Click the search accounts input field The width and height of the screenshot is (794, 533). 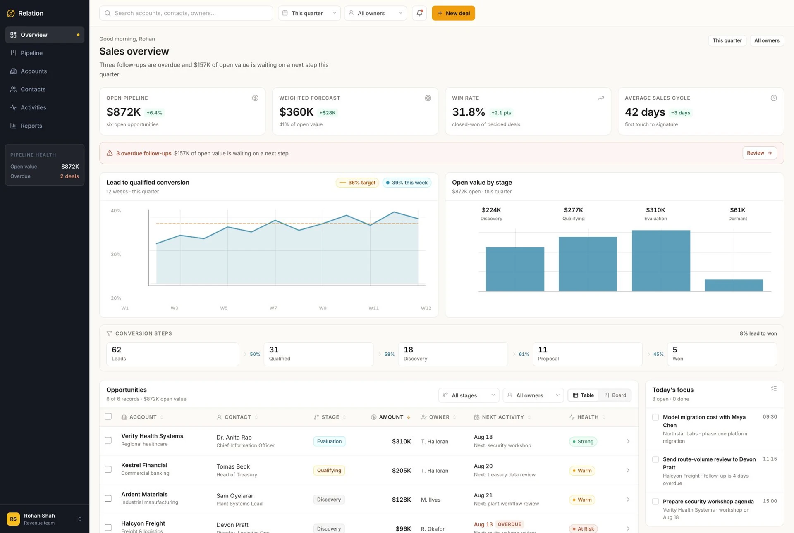[186, 13]
